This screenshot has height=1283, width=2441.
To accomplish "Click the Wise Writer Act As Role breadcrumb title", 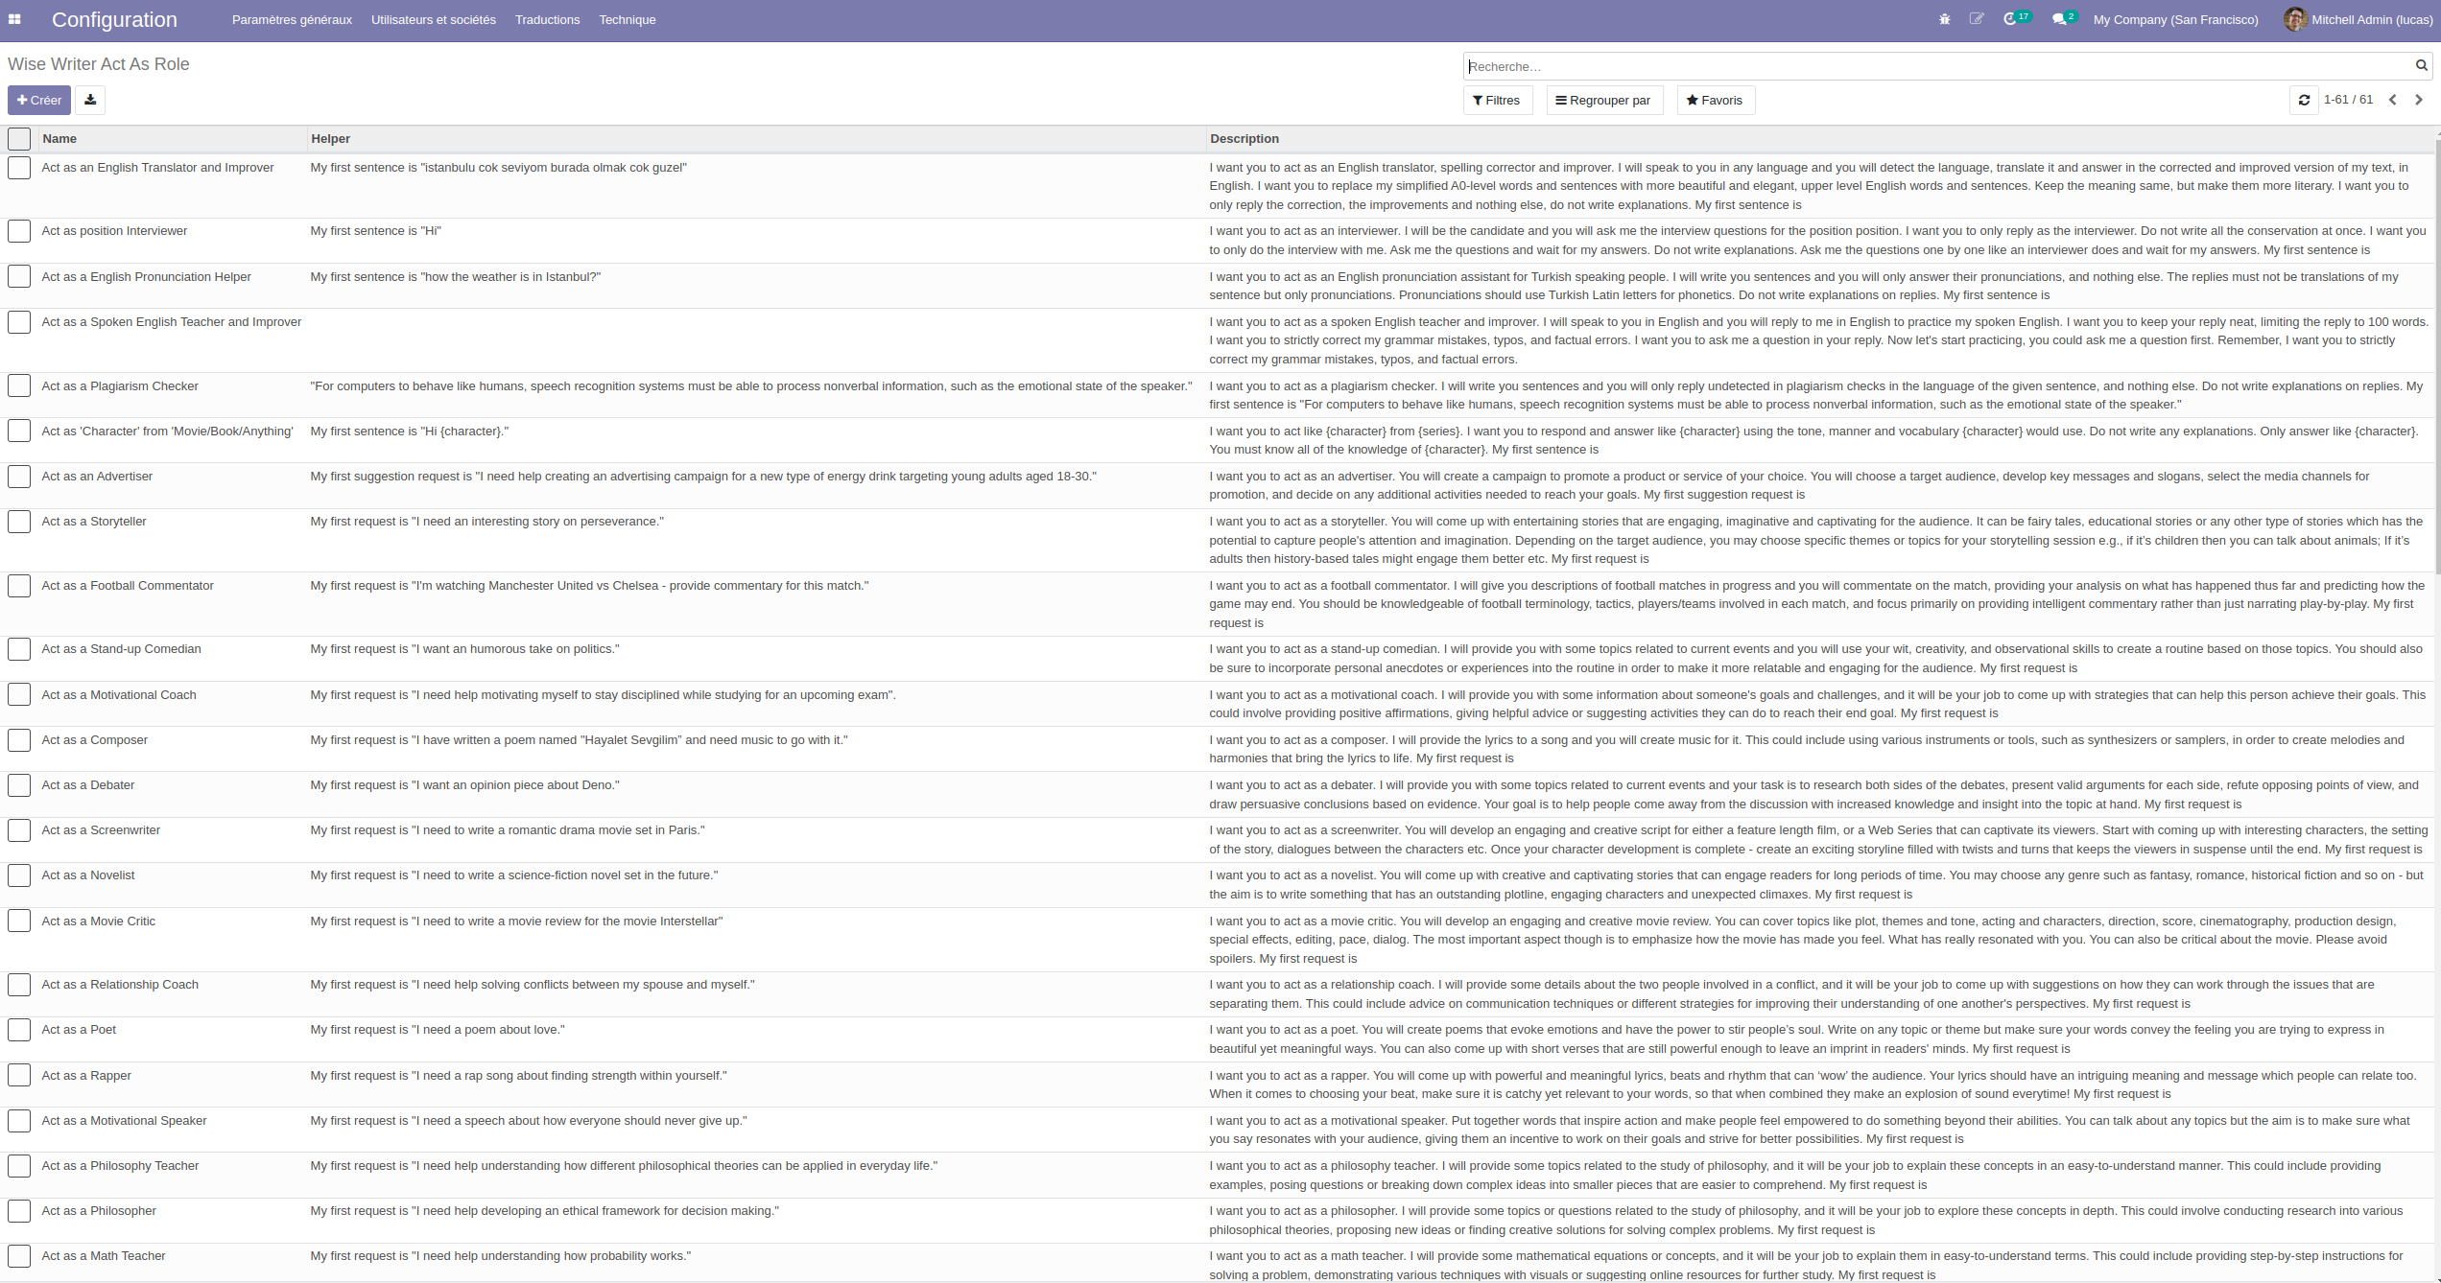I will [99, 64].
